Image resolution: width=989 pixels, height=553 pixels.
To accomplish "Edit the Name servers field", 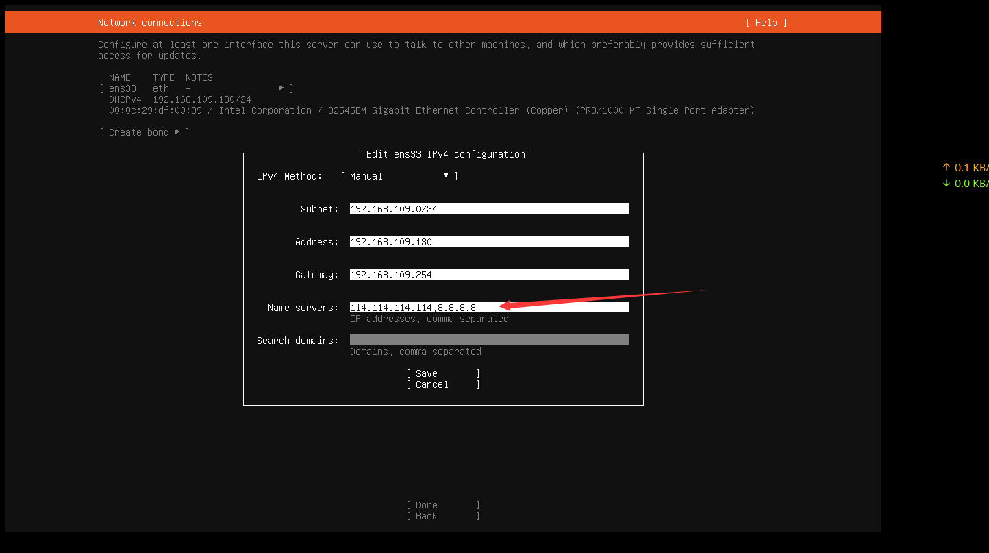I will pyautogui.click(x=490, y=307).
